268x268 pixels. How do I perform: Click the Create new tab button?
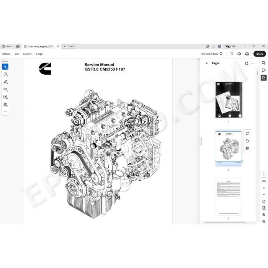pos(69,46)
